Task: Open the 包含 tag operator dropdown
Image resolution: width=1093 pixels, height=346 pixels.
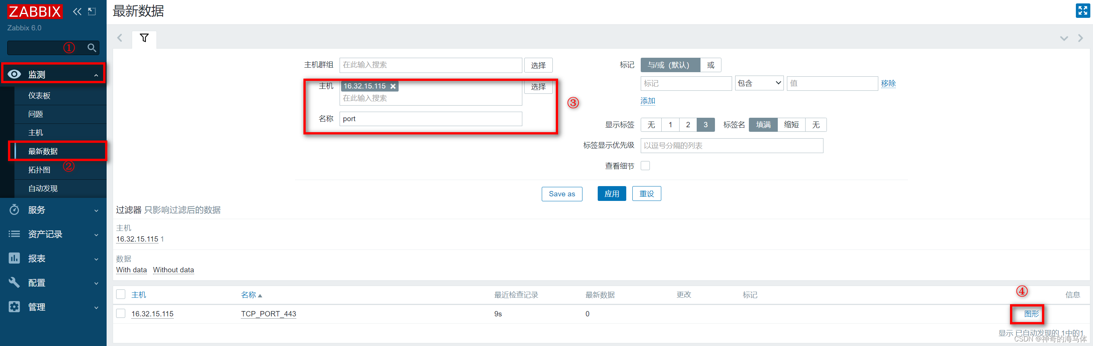Action: tap(759, 83)
